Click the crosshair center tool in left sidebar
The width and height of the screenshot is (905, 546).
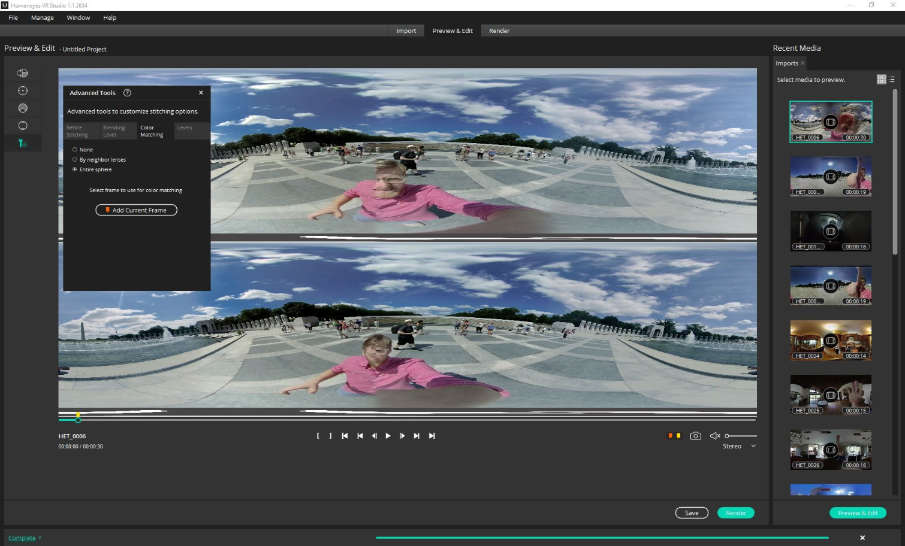tap(23, 91)
